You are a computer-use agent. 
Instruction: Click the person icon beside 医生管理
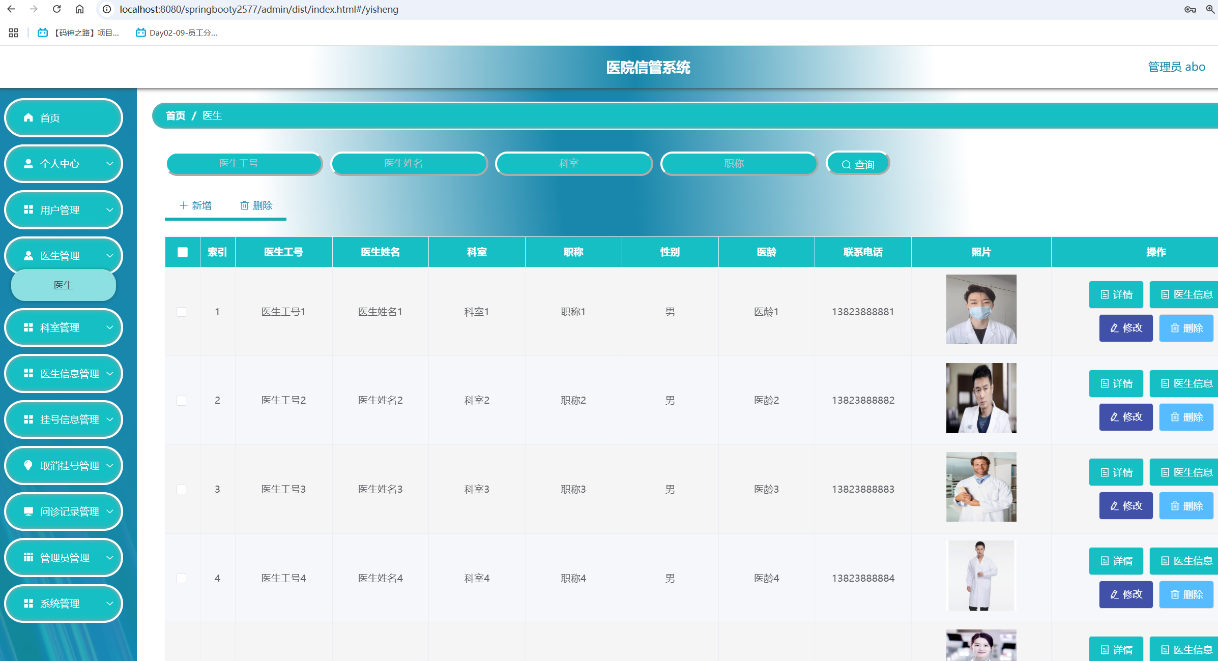coord(28,256)
